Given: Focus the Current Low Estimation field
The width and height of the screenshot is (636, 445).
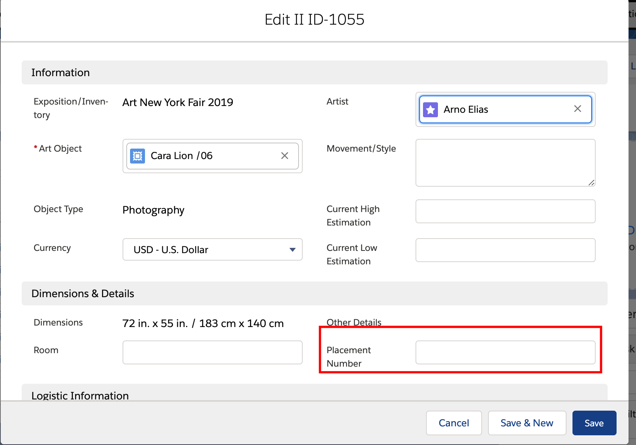Looking at the screenshot, I should coord(505,250).
